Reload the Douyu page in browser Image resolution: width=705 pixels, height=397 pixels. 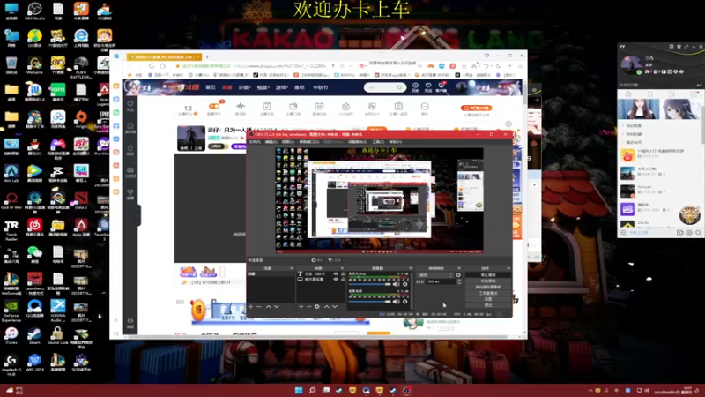coord(152,65)
